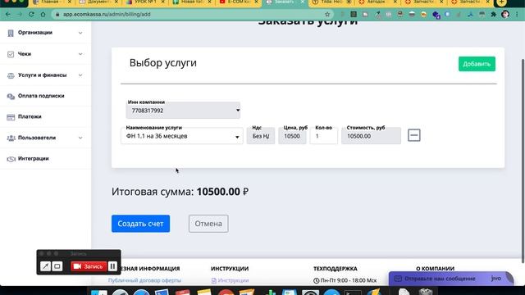Image resolution: width=525 pixels, height=295 pixels.
Task: Click Инструкции document icon in footer
Action: [213, 280]
